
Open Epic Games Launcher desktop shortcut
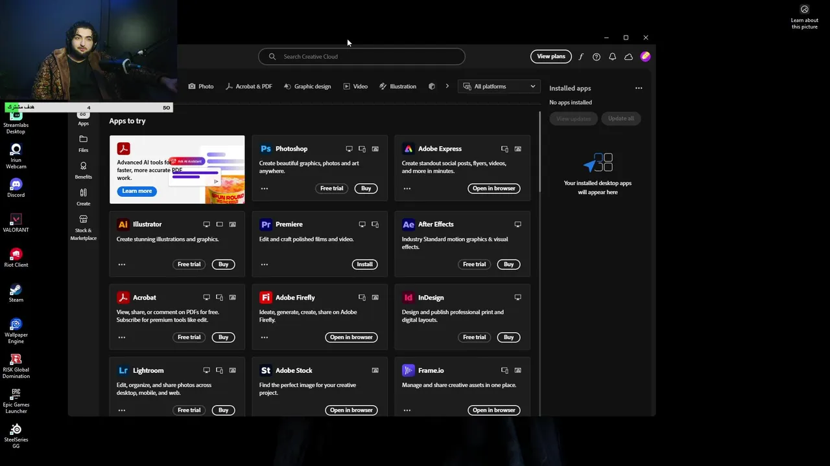click(x=16, y=401)
